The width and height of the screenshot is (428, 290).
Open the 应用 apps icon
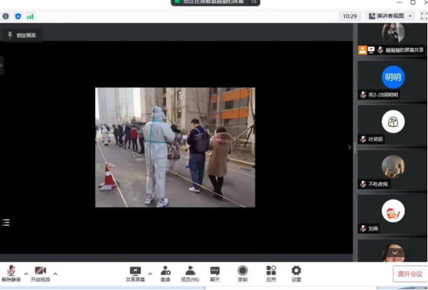[271, 271]
